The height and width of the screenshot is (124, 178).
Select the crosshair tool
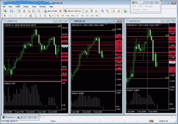pyautogui.click(x=10, y=16)
